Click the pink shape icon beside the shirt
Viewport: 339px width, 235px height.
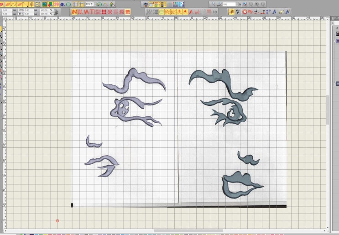[57, 4]
